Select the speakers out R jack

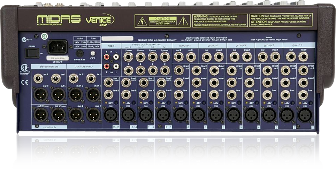coord(179,57)
